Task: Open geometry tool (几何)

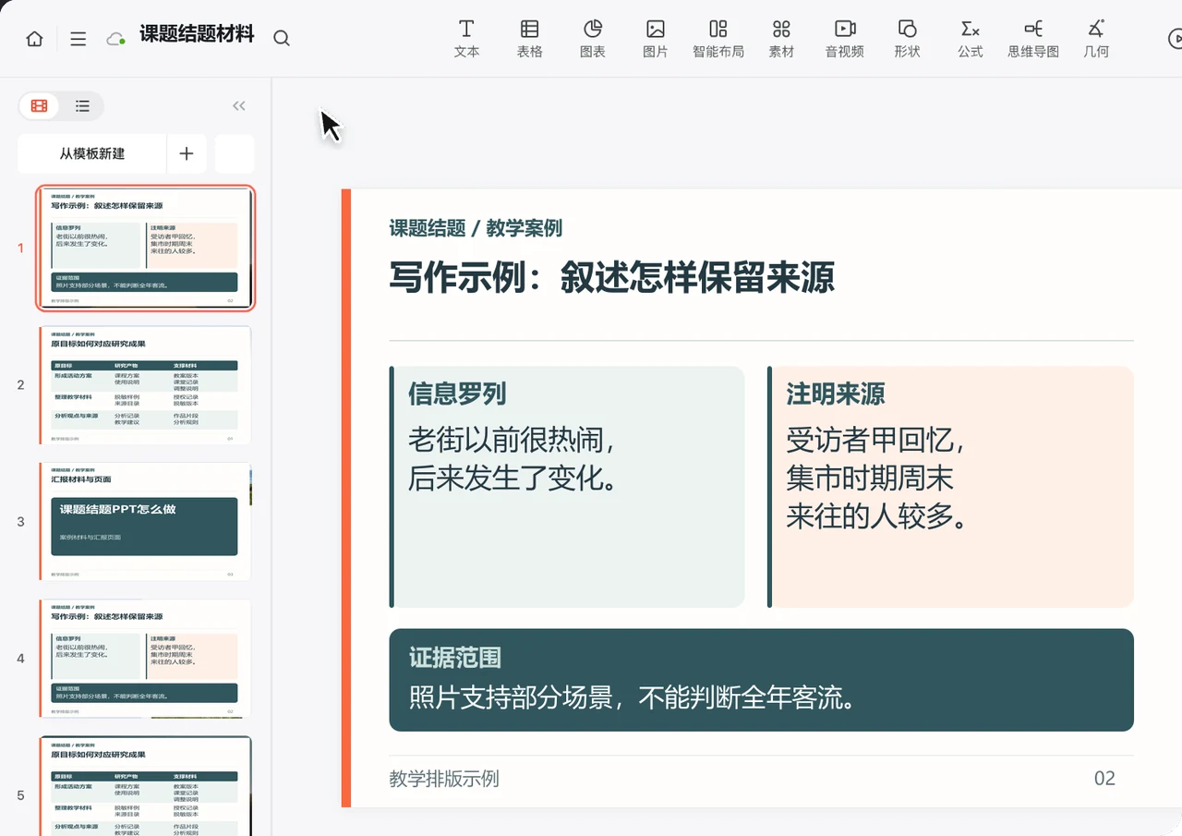Action: (1096, 39)
